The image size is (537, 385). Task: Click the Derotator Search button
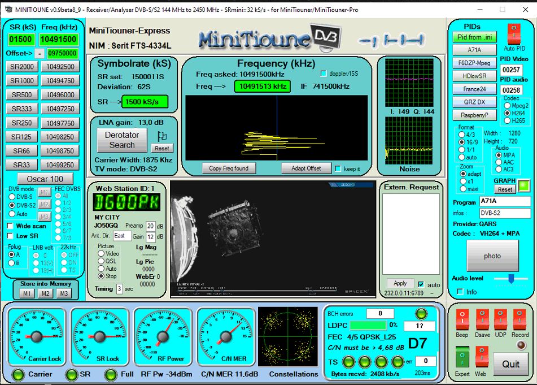[122, 140]
